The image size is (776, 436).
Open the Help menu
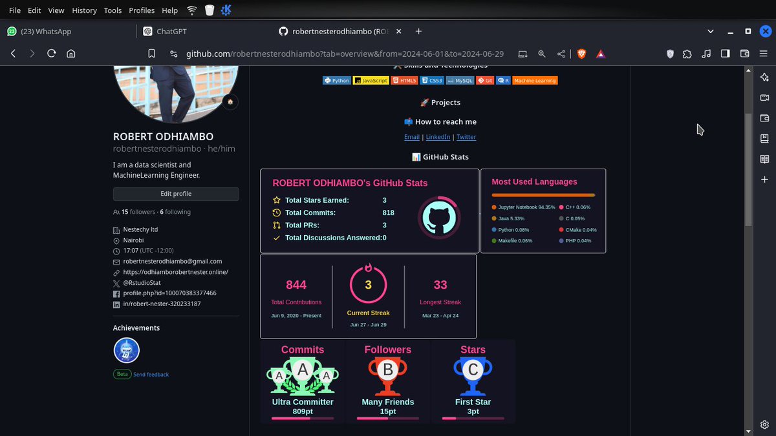tap(169, 10)
